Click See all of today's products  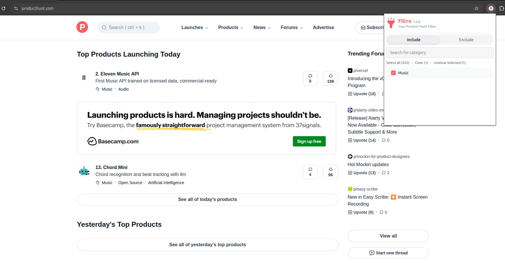point(207,199)
